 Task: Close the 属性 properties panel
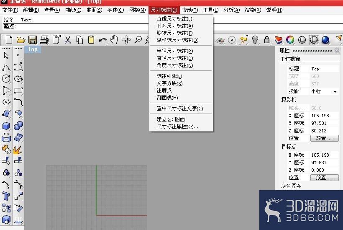(x=337, y=51)
